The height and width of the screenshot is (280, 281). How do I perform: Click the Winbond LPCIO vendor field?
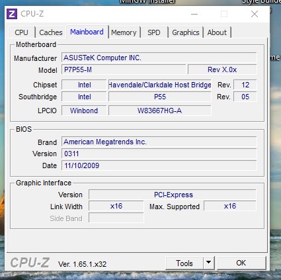pyautogui.click(x=84, y=111)
